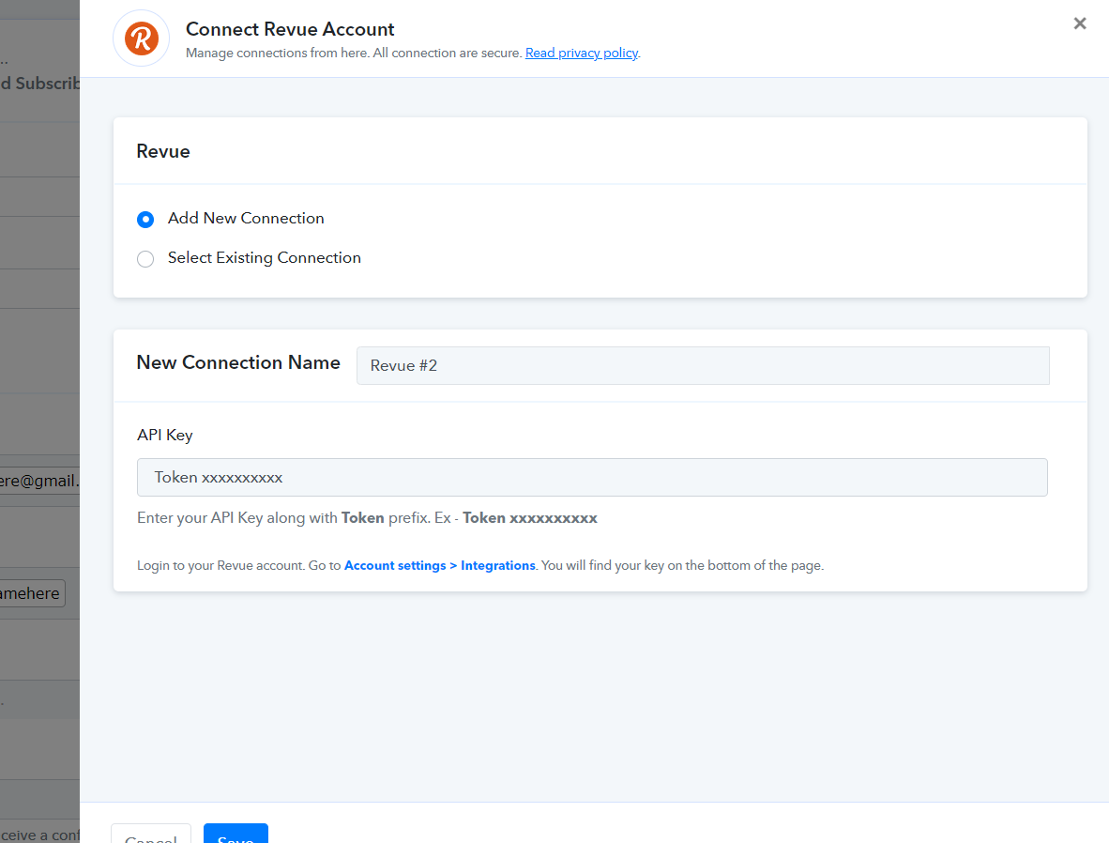This screenshot has width=1109, height=843.
Task: Click the API Key label
Action: pos(165,436)
